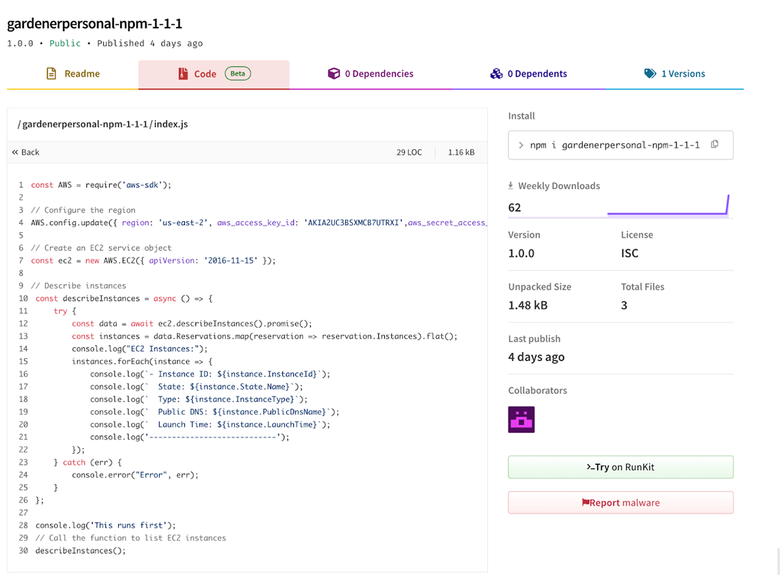Click line 1 require aws-sdk code
This screenshot has width=780, height=575.
(x=101, y=185)
